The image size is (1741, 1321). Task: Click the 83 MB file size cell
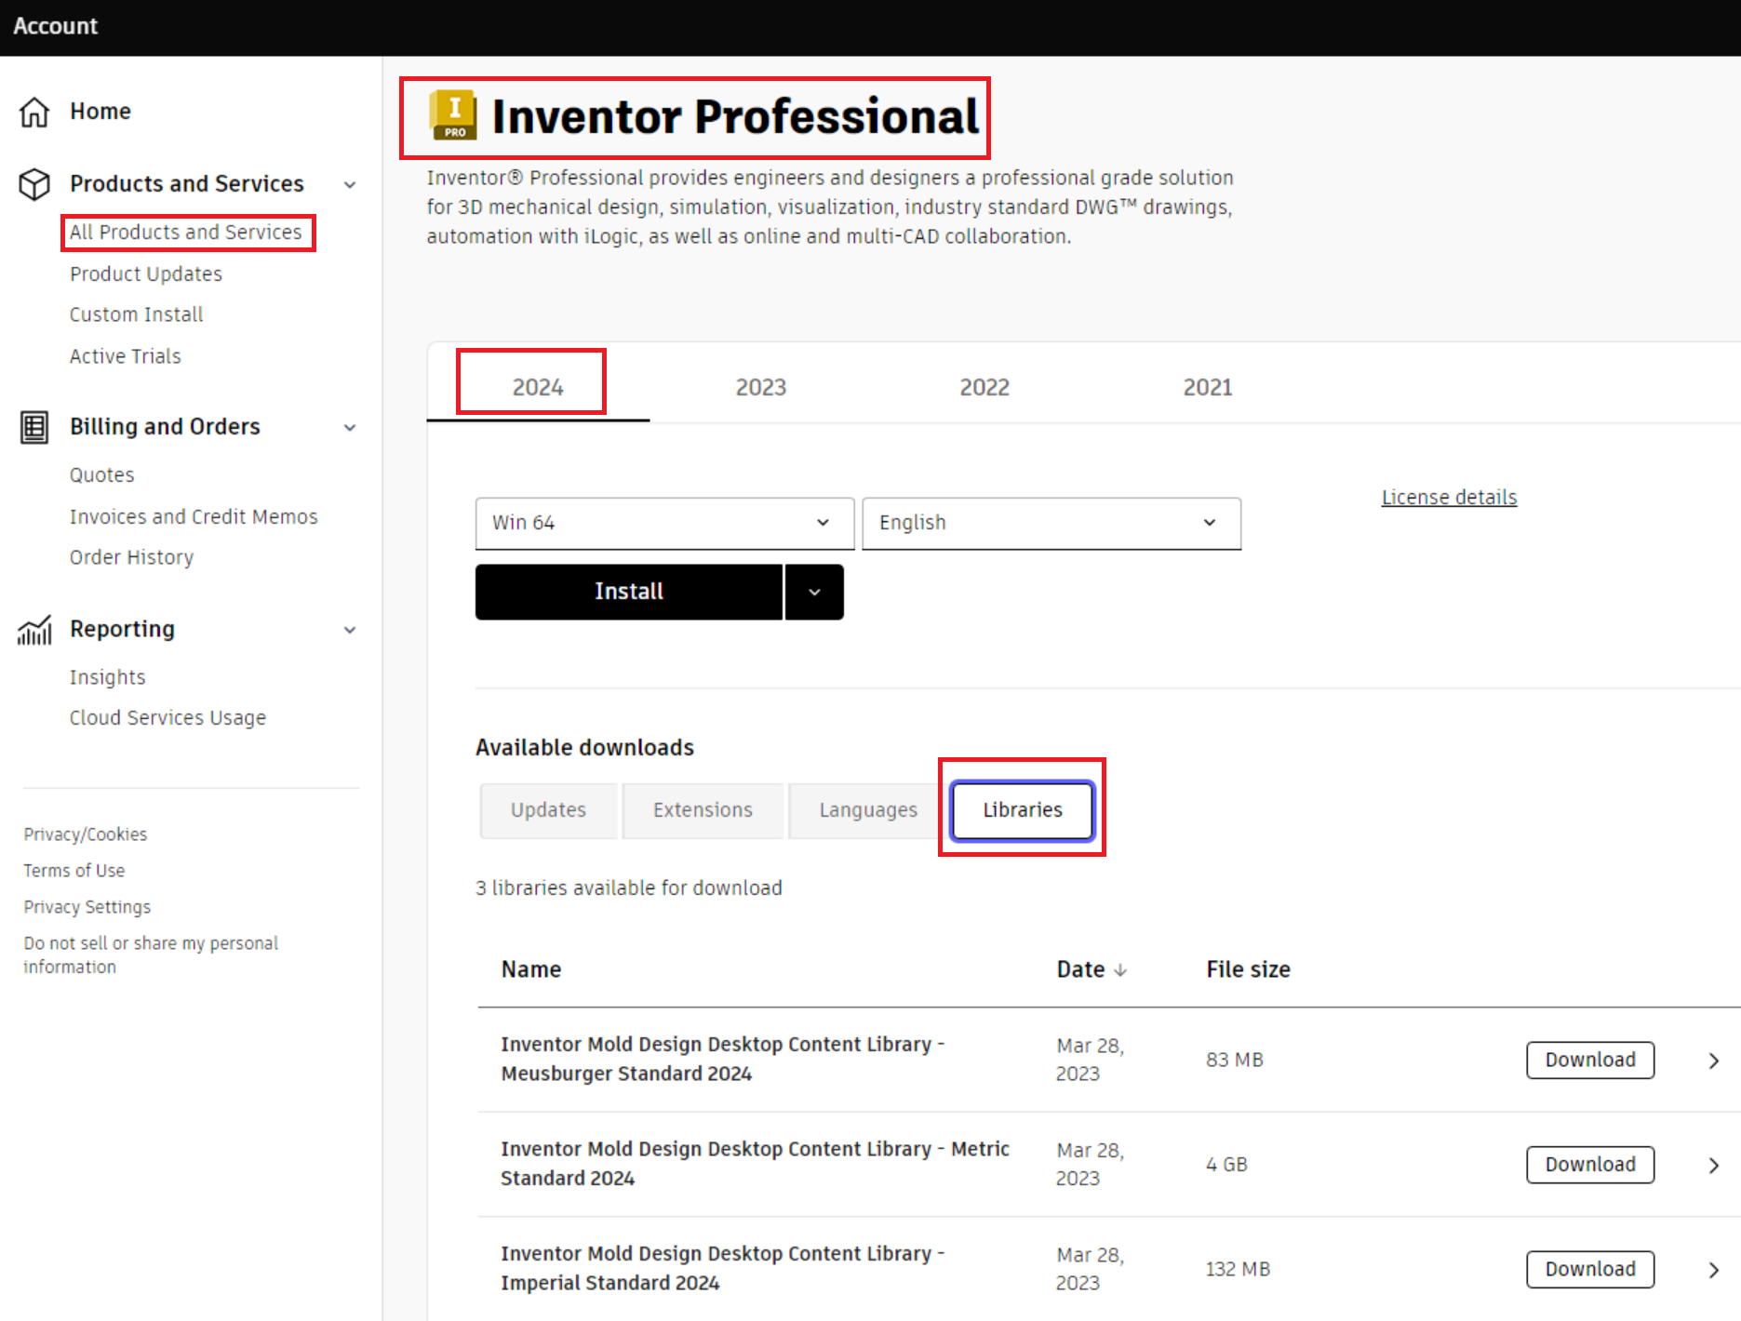click(x=1235, y=1061)
